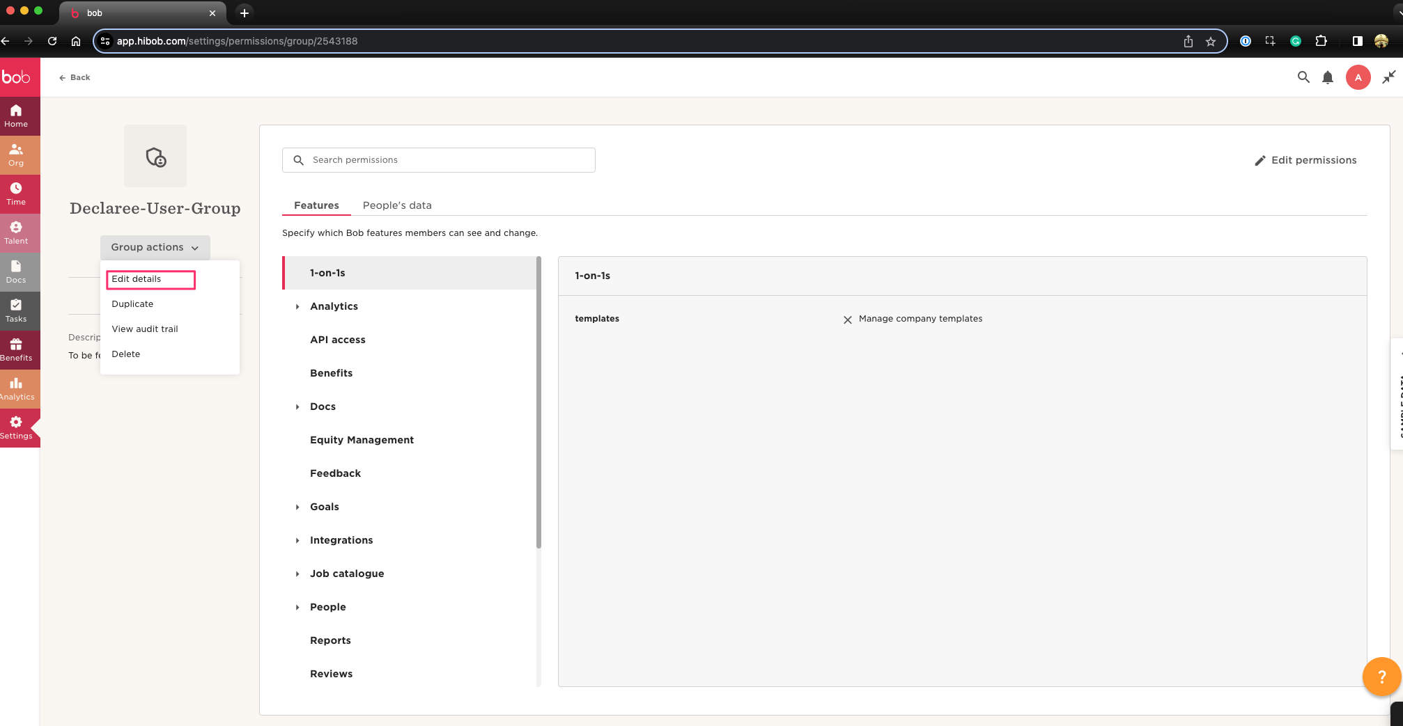Go to Time in the sidebar

tap(16, 194)
